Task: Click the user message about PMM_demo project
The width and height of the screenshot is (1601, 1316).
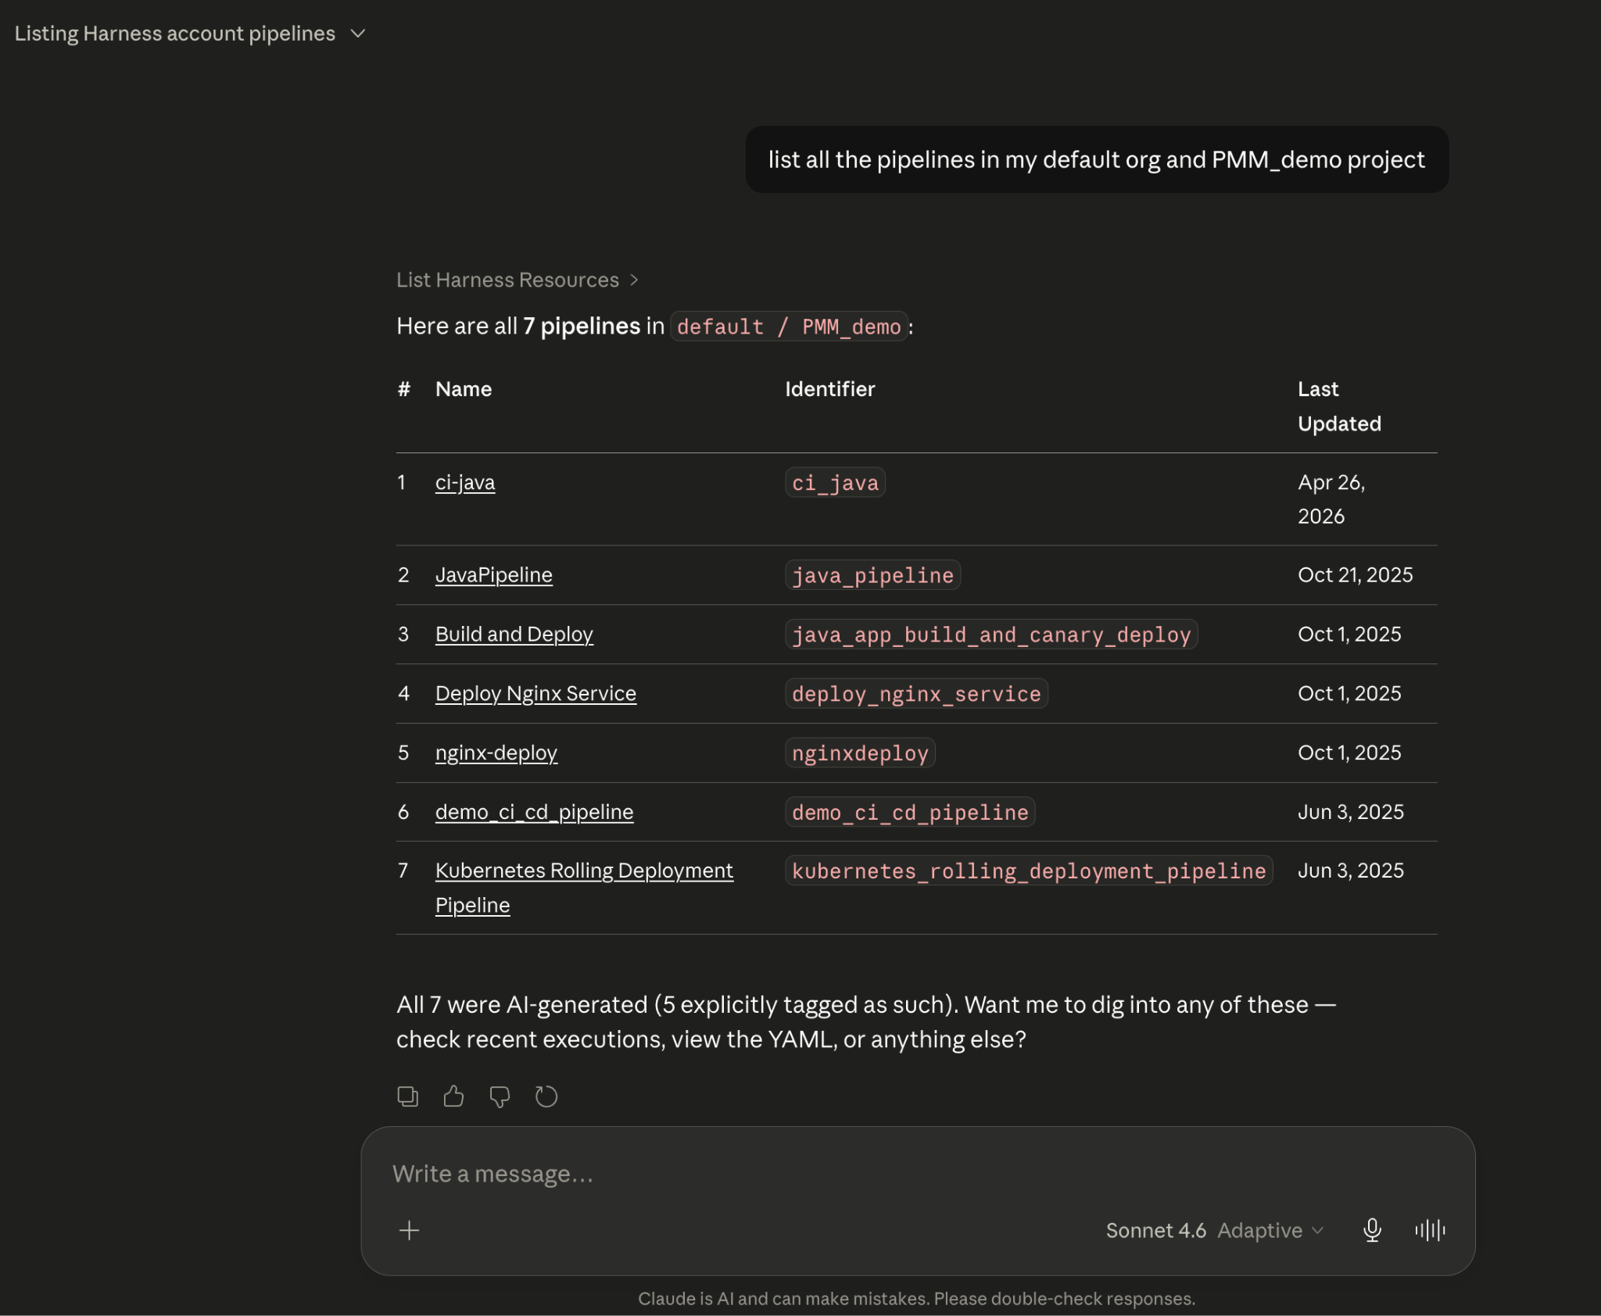Action: [1096, 159]
